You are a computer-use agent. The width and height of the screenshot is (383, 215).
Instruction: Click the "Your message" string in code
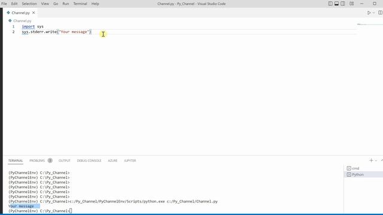(74, 32)
